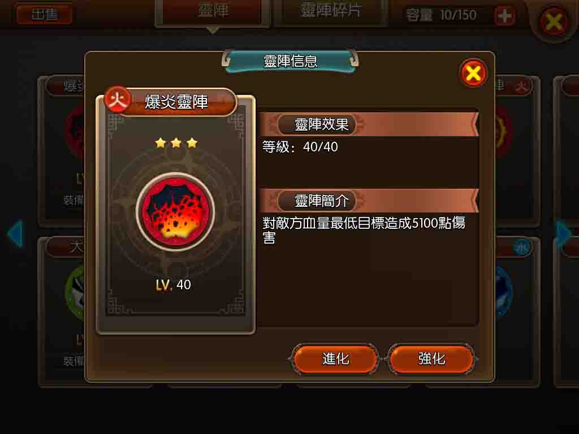The image size is (579, 434).
Task: Tap the green formation icon behind the dialog
Action: [x=75, y=292]
